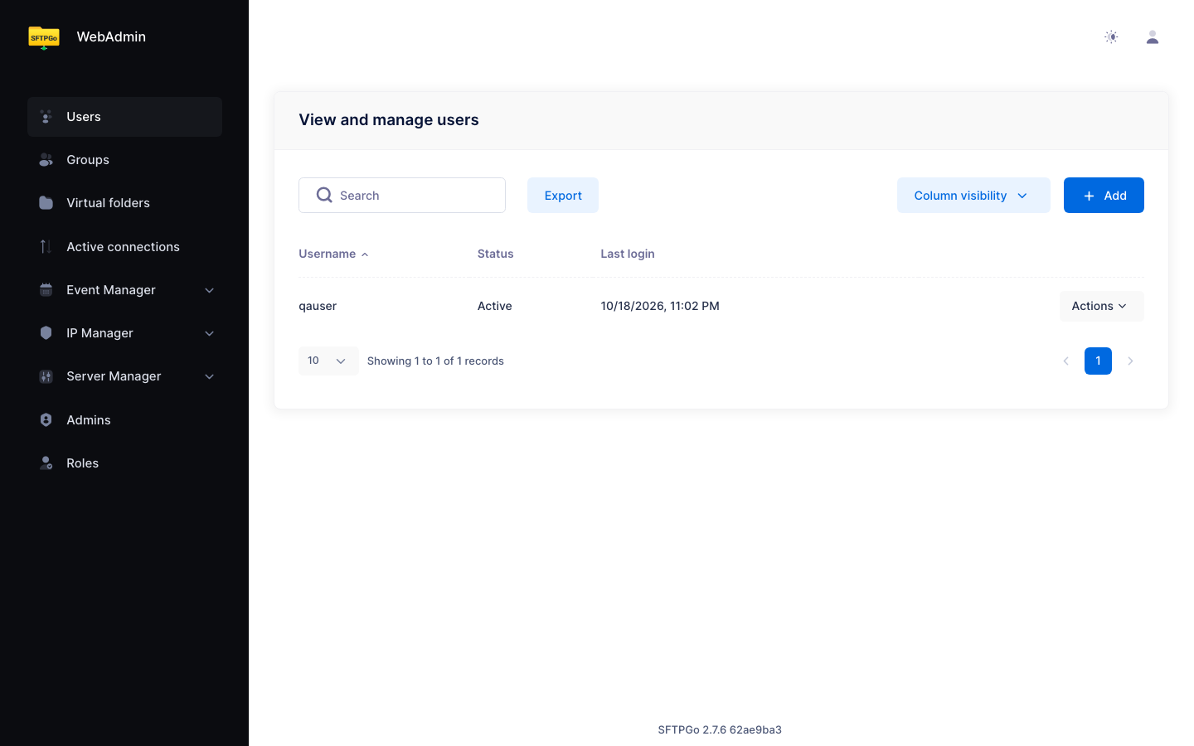The height and width of the screenshot is (746, 1194).
Task: Click the Add user button
Action: click(1104, 195)
